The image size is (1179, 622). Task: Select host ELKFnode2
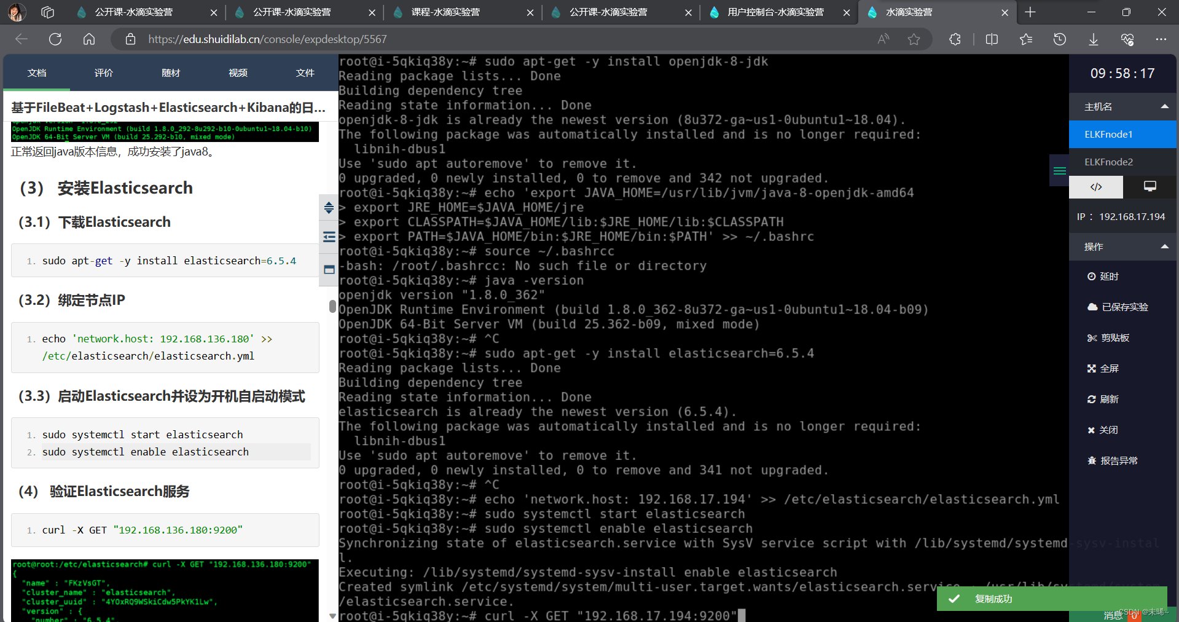tap(1122, 162)
